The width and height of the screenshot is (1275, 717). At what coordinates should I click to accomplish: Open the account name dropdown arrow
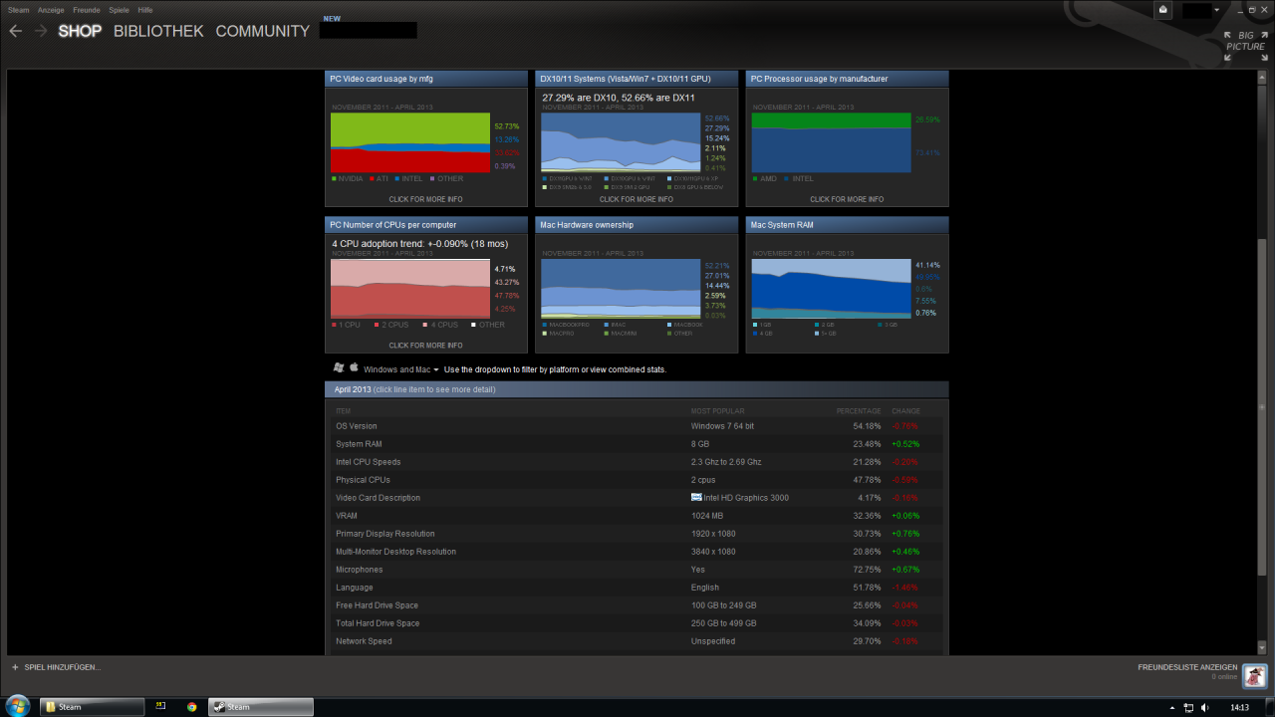coord(1216,11)
